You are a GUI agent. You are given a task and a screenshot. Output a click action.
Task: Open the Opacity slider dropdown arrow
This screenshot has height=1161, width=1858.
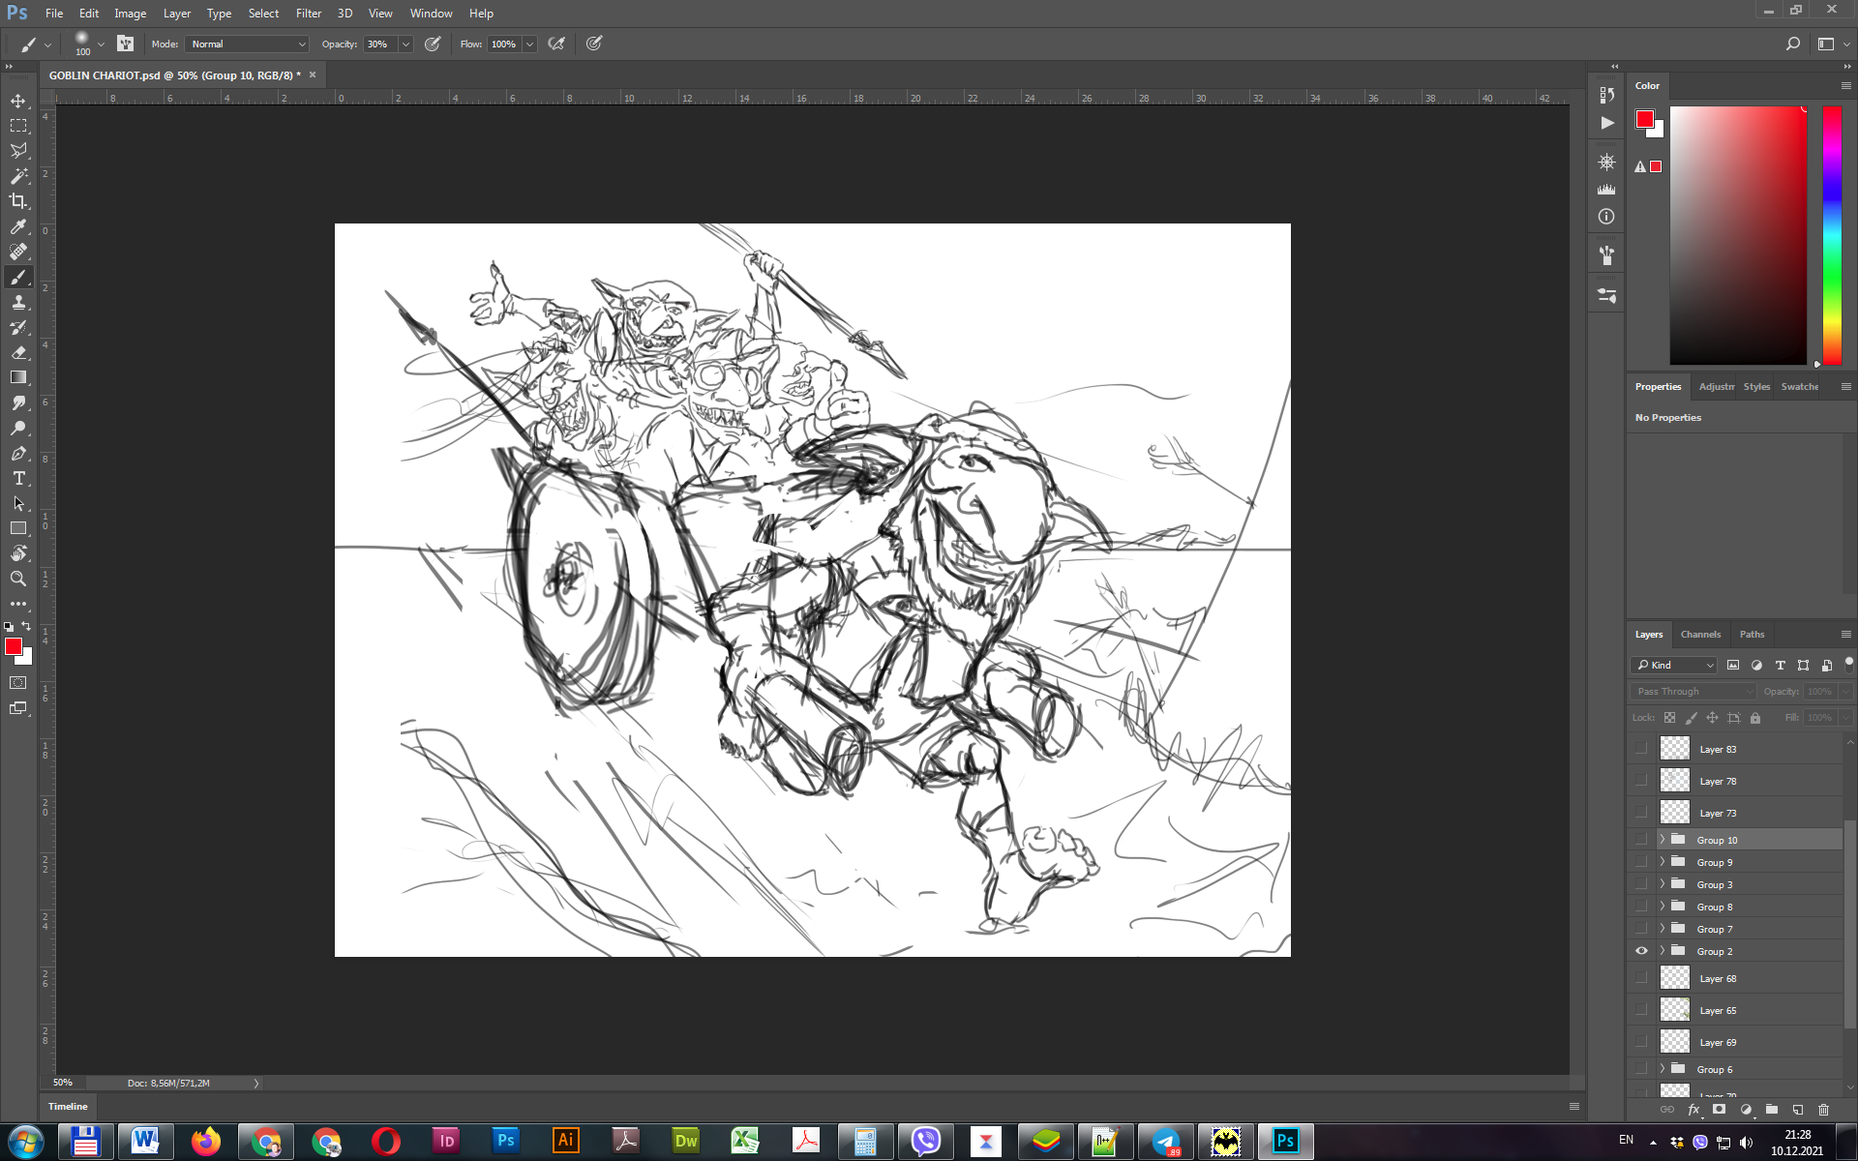(405, 44)
